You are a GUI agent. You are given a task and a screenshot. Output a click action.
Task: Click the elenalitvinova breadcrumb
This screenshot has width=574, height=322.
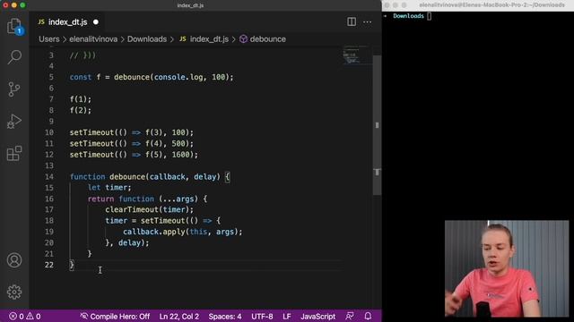(93, 39)
